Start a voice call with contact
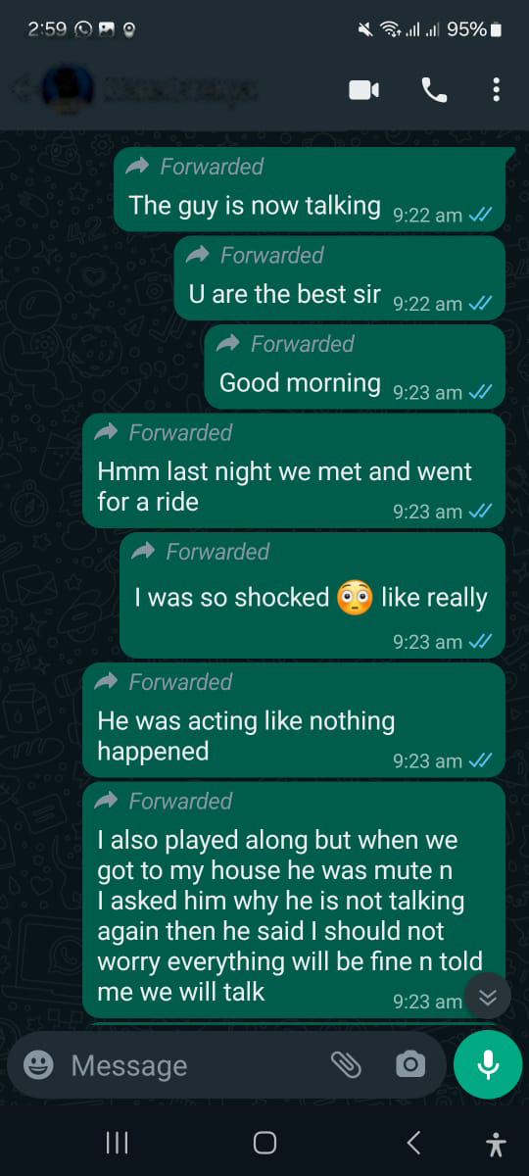This screenshot has width=529, height=1176. [434, 90]
